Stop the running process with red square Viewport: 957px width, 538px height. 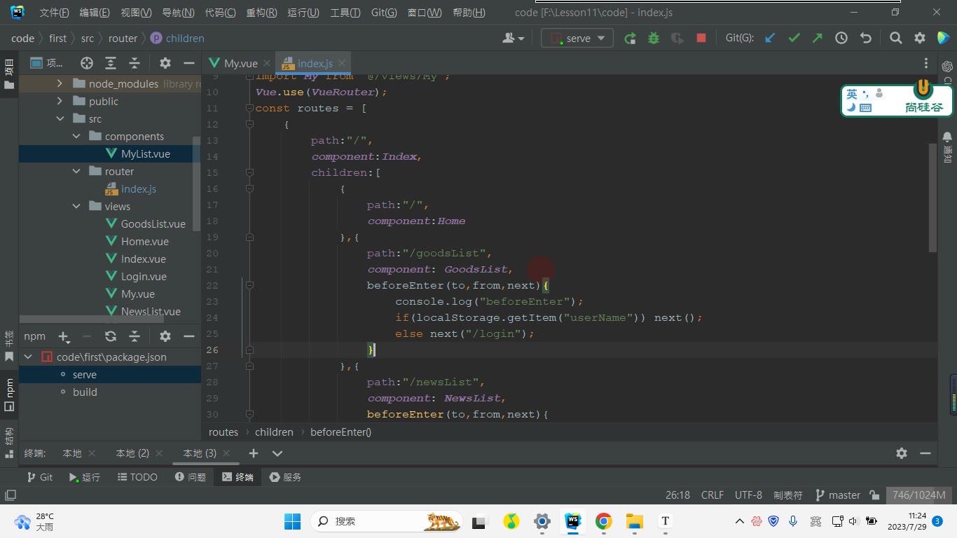point(701,39)
